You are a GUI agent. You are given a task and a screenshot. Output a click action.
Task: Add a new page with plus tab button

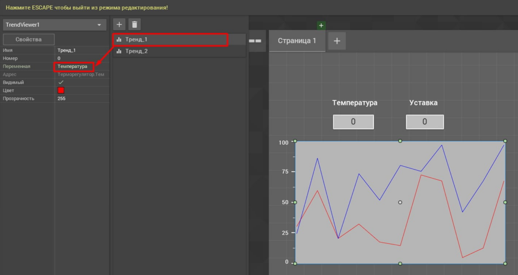(337, 41)
